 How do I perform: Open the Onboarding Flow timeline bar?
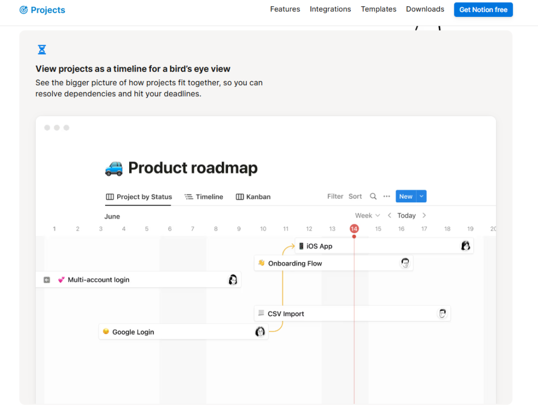pyautogui.click(x=333, y=263)
